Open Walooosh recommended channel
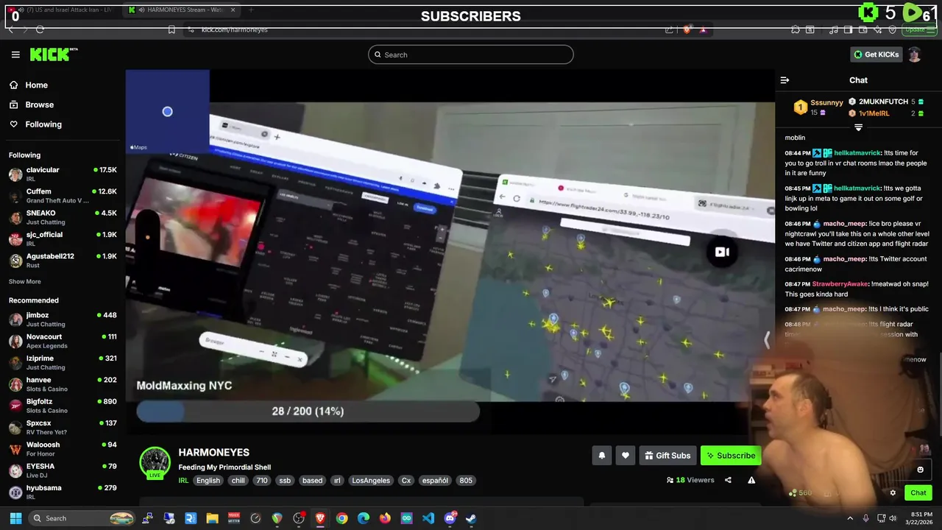The image size is (942, 530). pyautogui.click(x=63, y=449)
